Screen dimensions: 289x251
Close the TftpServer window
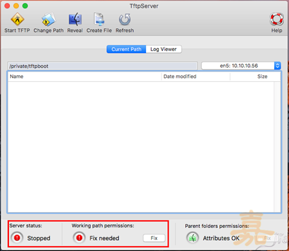[7, 6]
